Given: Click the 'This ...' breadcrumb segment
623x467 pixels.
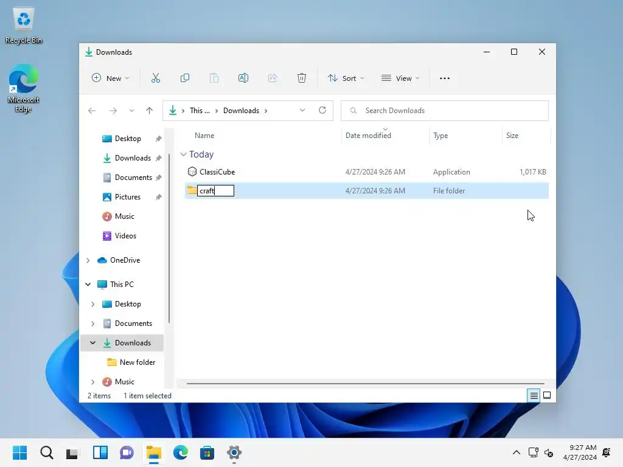Looking at the screenshot, I should tap(200, 111).
